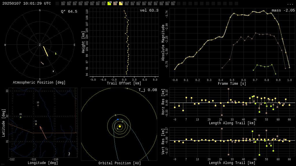Click the mass -2.05 value
This screenshot has width=296, height=166.
pos(283,10)
